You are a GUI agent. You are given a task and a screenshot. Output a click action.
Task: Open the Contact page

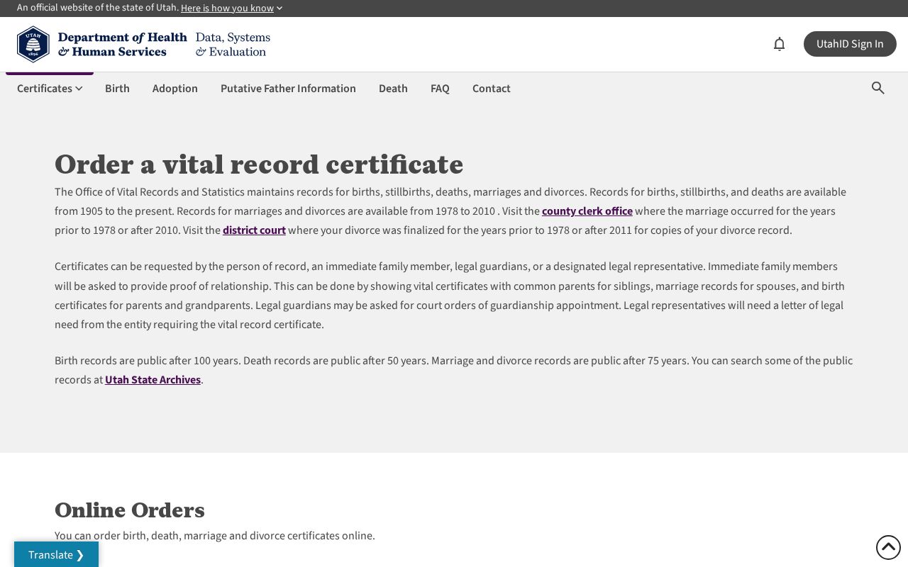point(492,88)
